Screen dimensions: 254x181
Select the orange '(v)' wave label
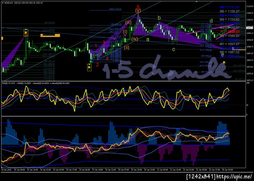tap(138, 11)
